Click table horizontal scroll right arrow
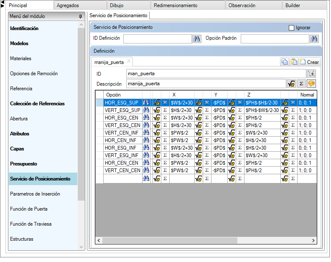331x262 pixels. point(313,240)
